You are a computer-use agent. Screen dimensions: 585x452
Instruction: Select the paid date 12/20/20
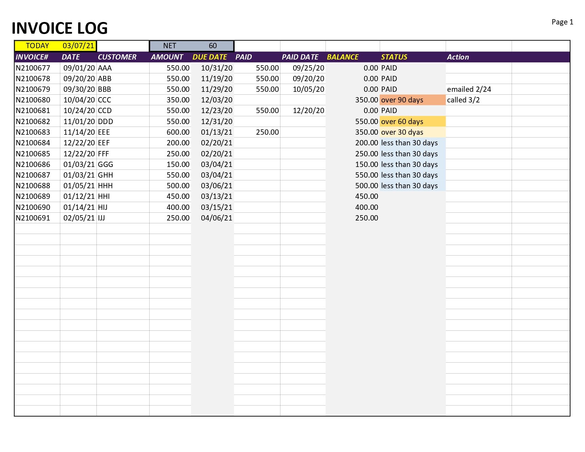click(x=309, y=111)
